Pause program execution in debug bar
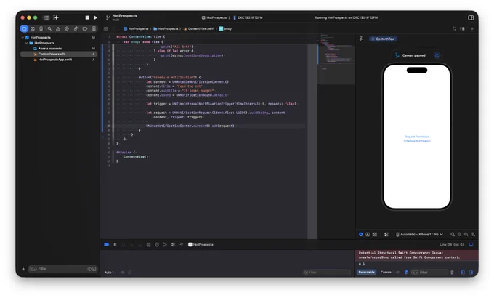The image size is (494, 298). (115, 245)
